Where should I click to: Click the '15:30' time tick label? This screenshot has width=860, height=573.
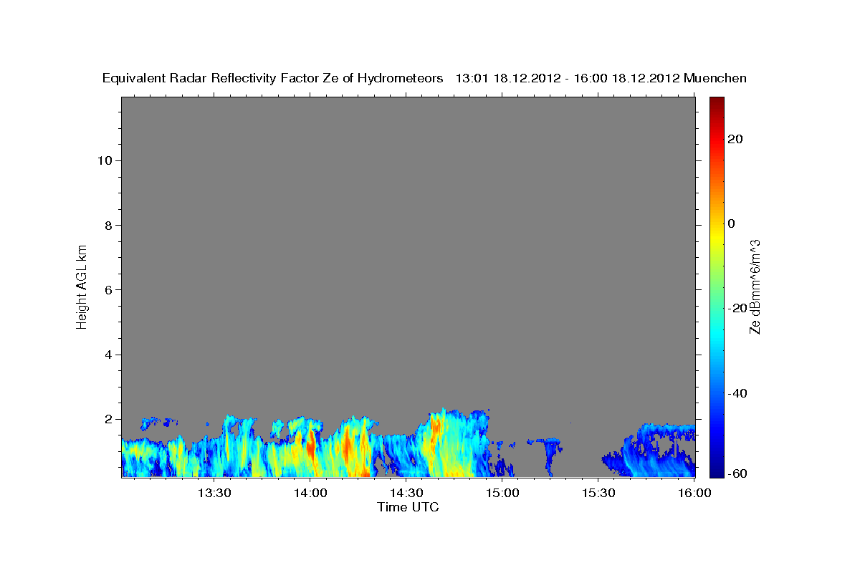pos(598,493)
